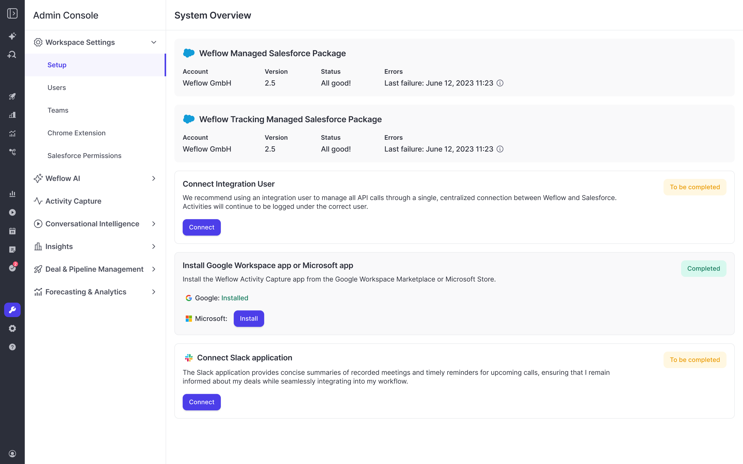Click the Microsoft logo icon
Viewport: 743px width, 464px height.
click(x=189, y=319)
